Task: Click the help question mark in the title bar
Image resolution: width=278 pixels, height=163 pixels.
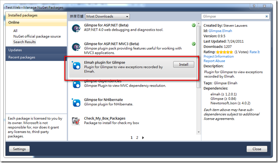Action: (254, 6)
